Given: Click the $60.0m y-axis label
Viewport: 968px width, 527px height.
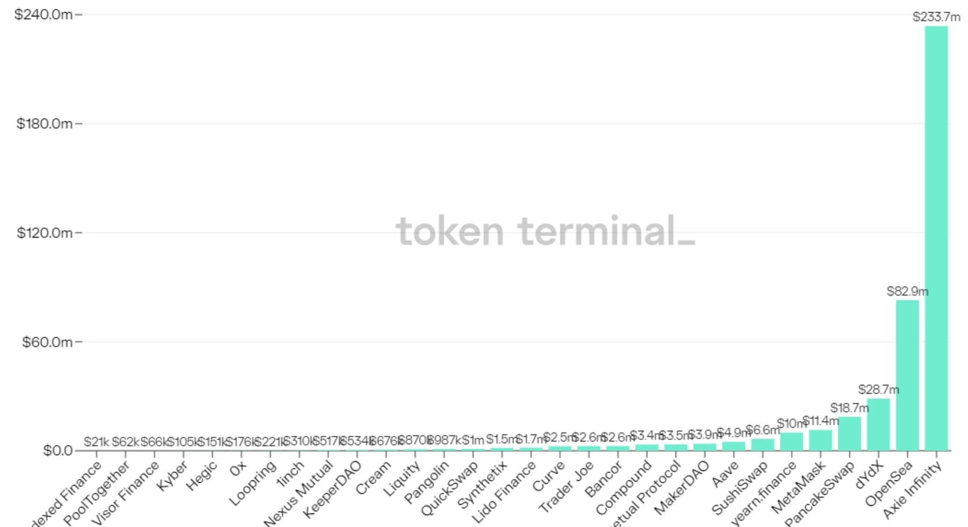Looking at the screenshot, I should point(47,342).
